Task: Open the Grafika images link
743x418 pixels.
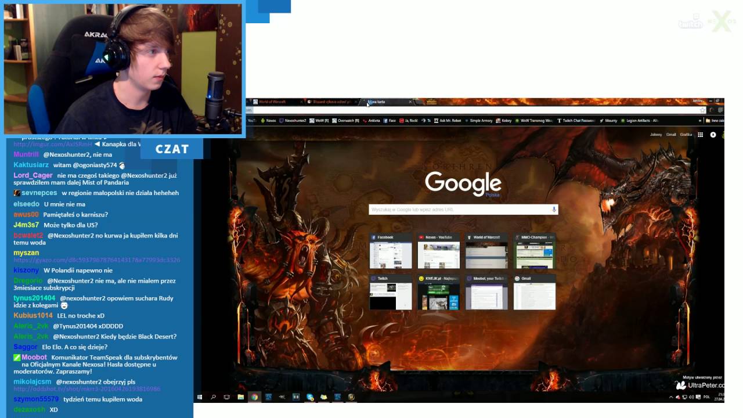Action: [x=686, y=135]
